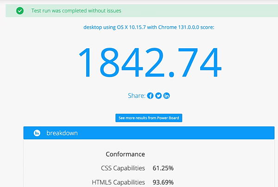Click the Conformance heading
This screenshot has width=278, height=187.
(125, 154)
